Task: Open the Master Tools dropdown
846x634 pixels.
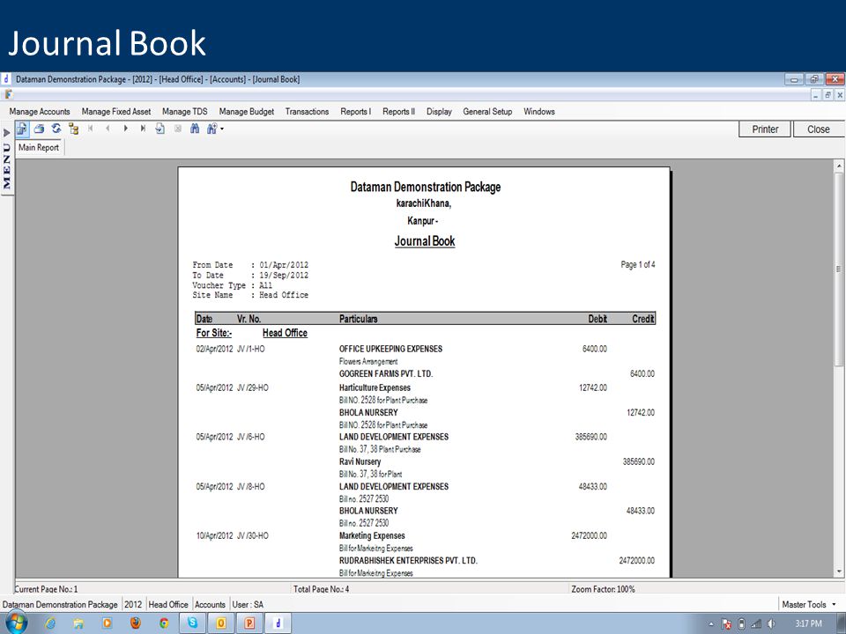Action: pyautogui.click(x=809, y=604)
